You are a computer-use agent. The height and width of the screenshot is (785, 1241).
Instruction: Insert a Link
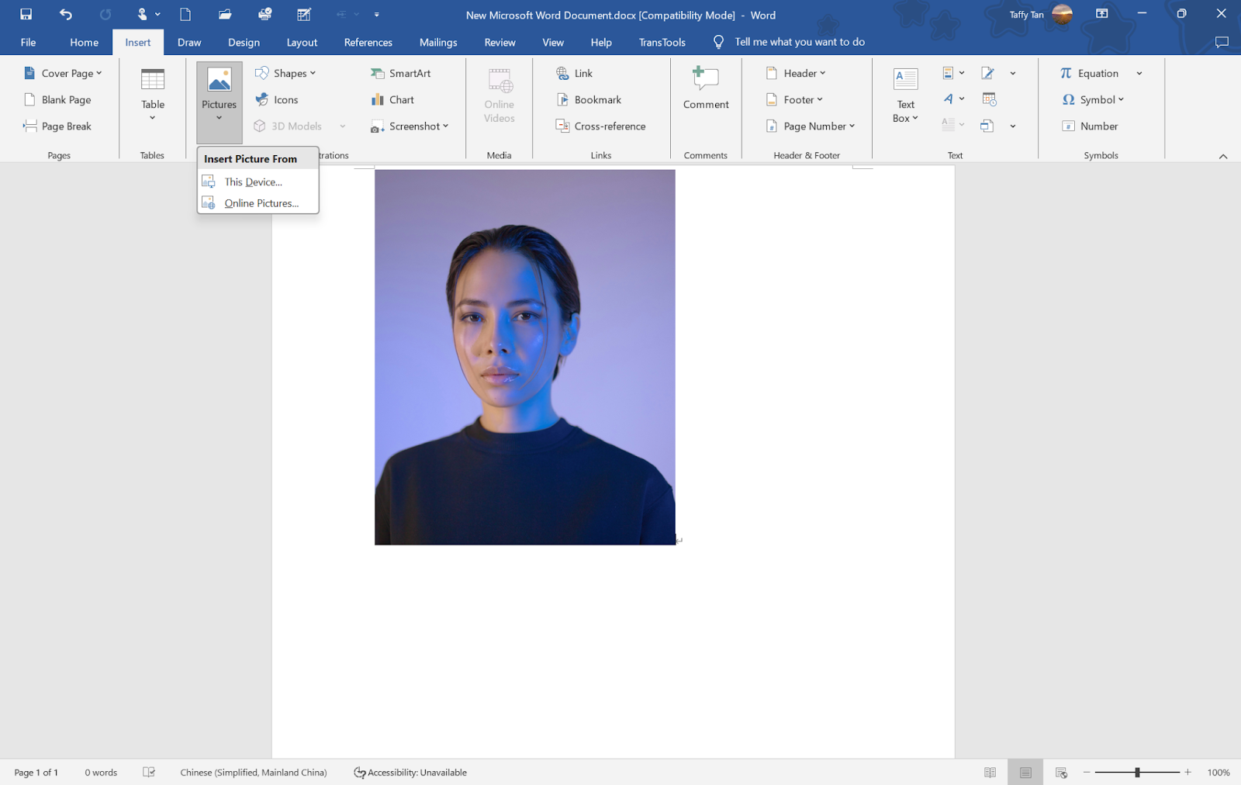coord(575,73)
